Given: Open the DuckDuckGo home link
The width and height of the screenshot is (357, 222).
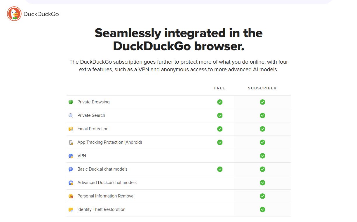Looking at the screenshot, I should tap(33, 13).
